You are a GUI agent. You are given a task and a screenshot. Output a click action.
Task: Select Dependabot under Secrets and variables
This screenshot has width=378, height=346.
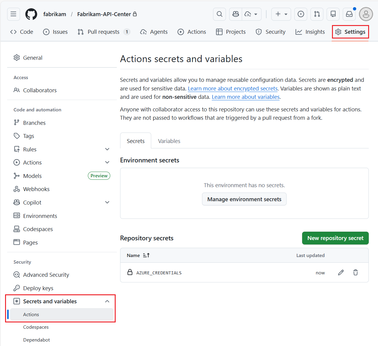pyautogui.click(x=36, y=339)
